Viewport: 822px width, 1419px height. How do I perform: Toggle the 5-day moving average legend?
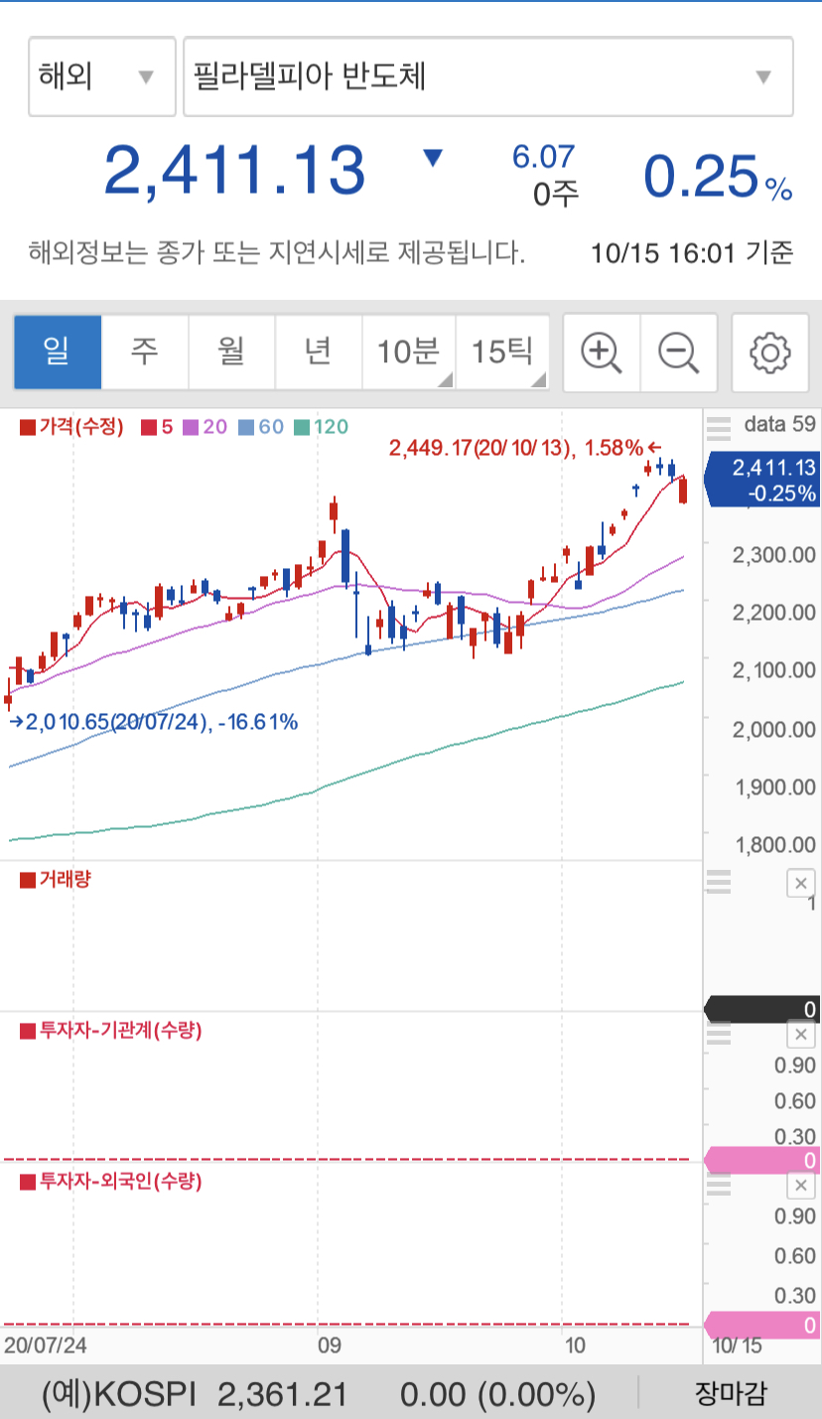tap(157, 427)
